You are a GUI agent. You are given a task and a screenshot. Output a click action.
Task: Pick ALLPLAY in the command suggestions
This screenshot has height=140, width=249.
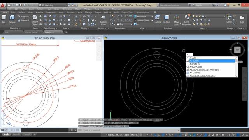point(210,64)
